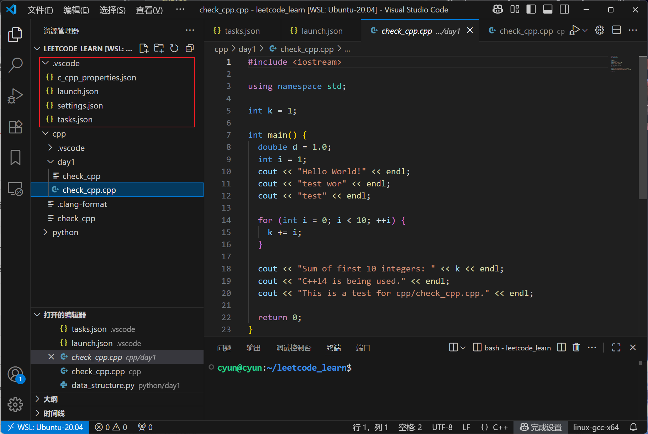
Task: Open editor more actions ellipsis
Action: pyautogui.click(x=633, y=30)
